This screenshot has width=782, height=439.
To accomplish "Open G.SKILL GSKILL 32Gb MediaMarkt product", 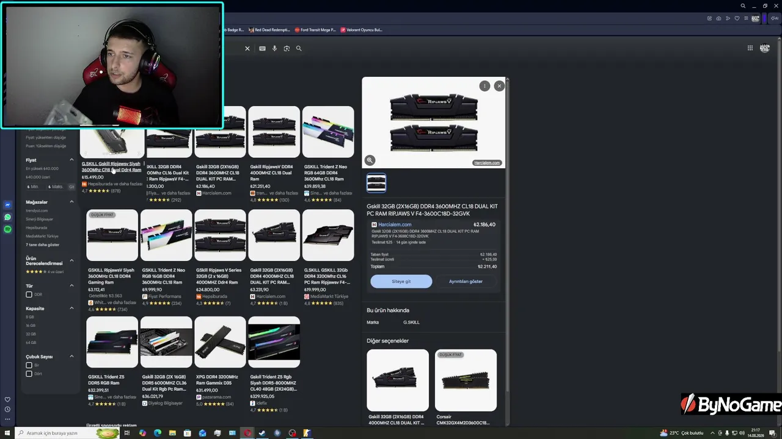I will click(328, 258).
